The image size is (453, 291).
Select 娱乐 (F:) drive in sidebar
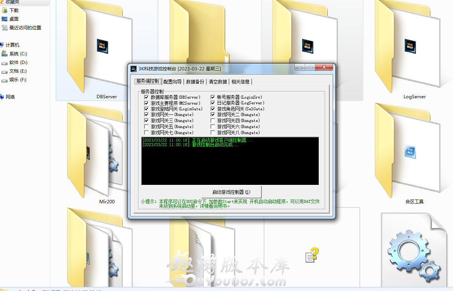17,80
